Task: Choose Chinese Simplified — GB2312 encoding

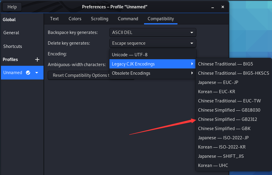Action: point(228,119)
